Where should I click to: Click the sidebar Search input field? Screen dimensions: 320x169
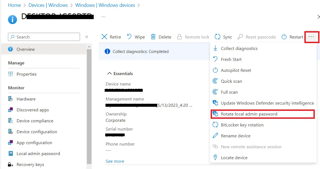click(x=44, y=37)
